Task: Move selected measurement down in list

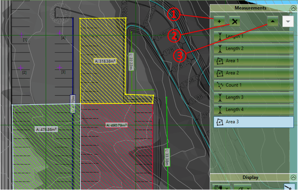Action: coord(288,21)
